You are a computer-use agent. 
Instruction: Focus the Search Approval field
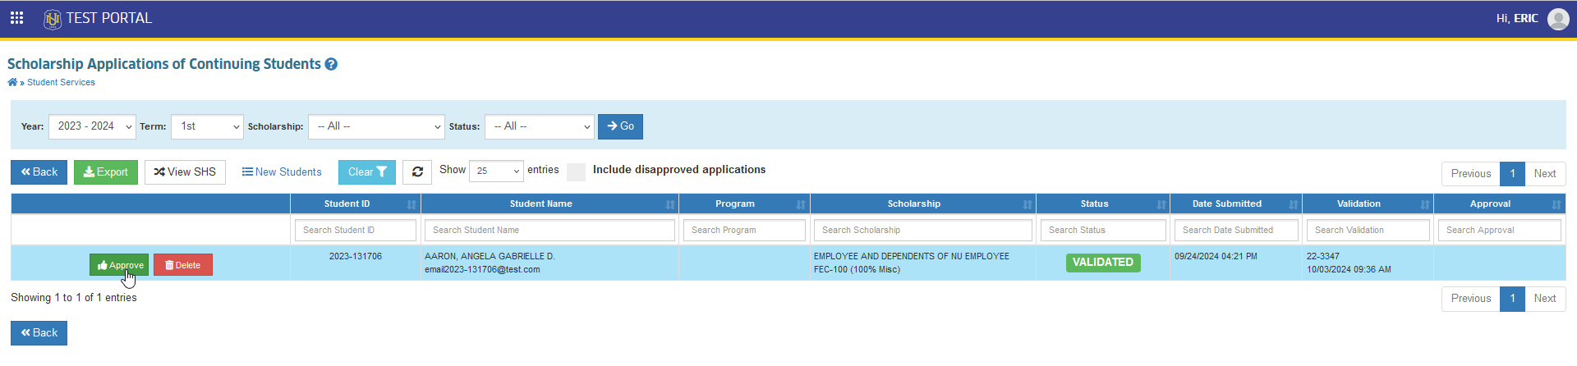(1500, 231)
